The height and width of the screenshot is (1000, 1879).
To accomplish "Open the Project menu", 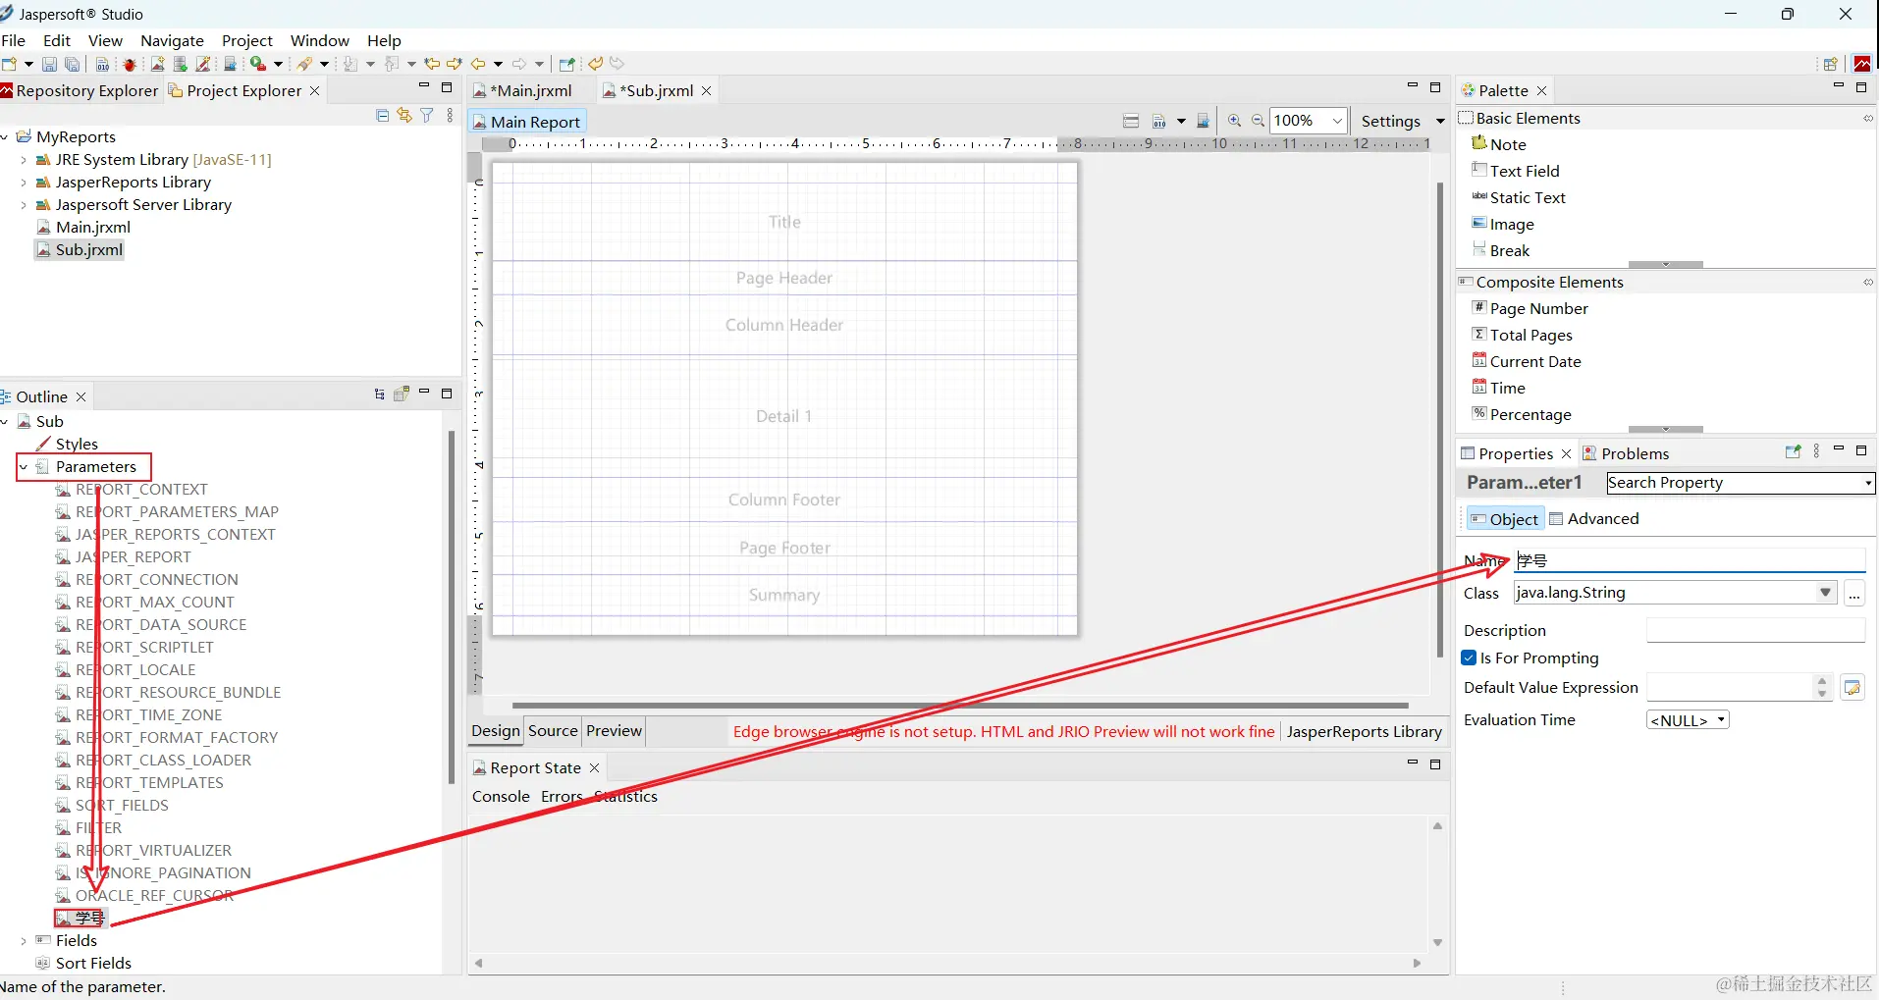I will coord(247,40).
